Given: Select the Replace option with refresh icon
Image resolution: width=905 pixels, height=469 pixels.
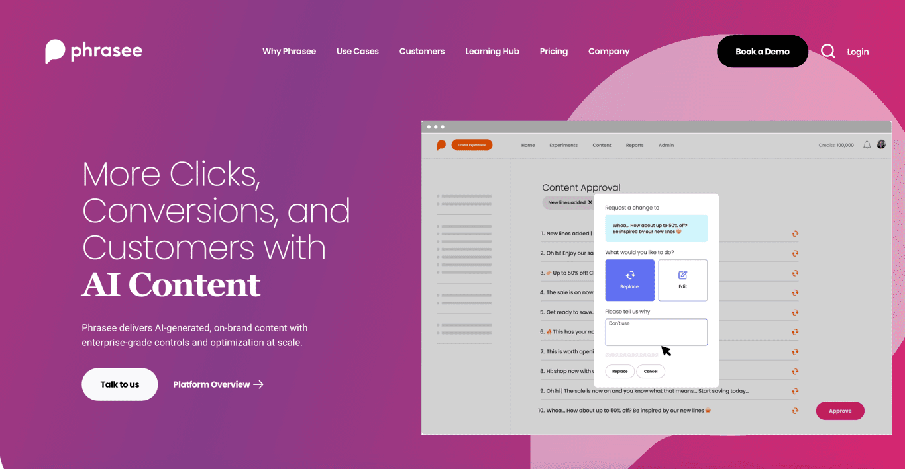Looking at the screenshot, I should pyautogui.click(x=629, y=280).
